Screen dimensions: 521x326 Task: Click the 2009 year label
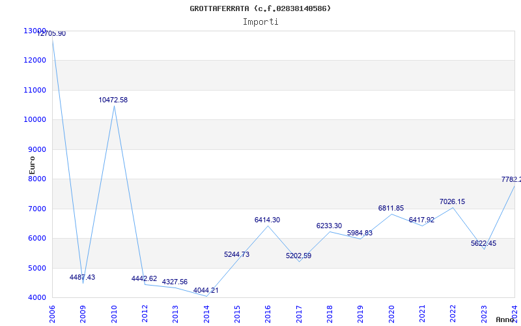pyautogui.click(x=83, y=314)
